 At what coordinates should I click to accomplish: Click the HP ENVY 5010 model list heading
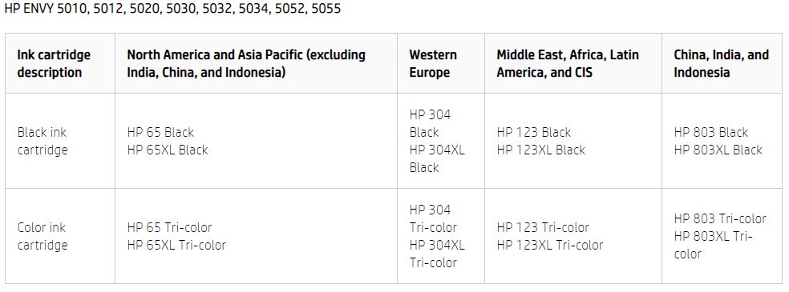pos(172,9)
